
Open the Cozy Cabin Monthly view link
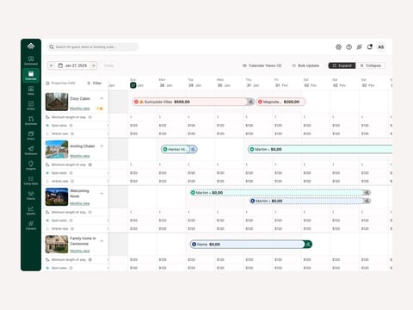point(80,108)
